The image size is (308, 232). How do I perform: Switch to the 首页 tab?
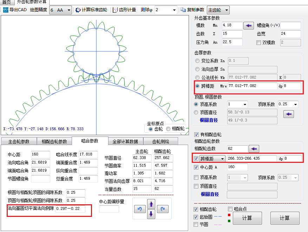click(6, 2)
